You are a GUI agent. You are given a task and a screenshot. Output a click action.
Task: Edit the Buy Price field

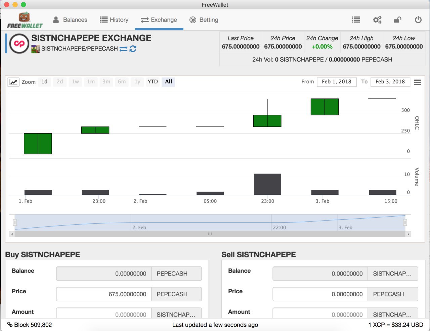coord(104,294)
